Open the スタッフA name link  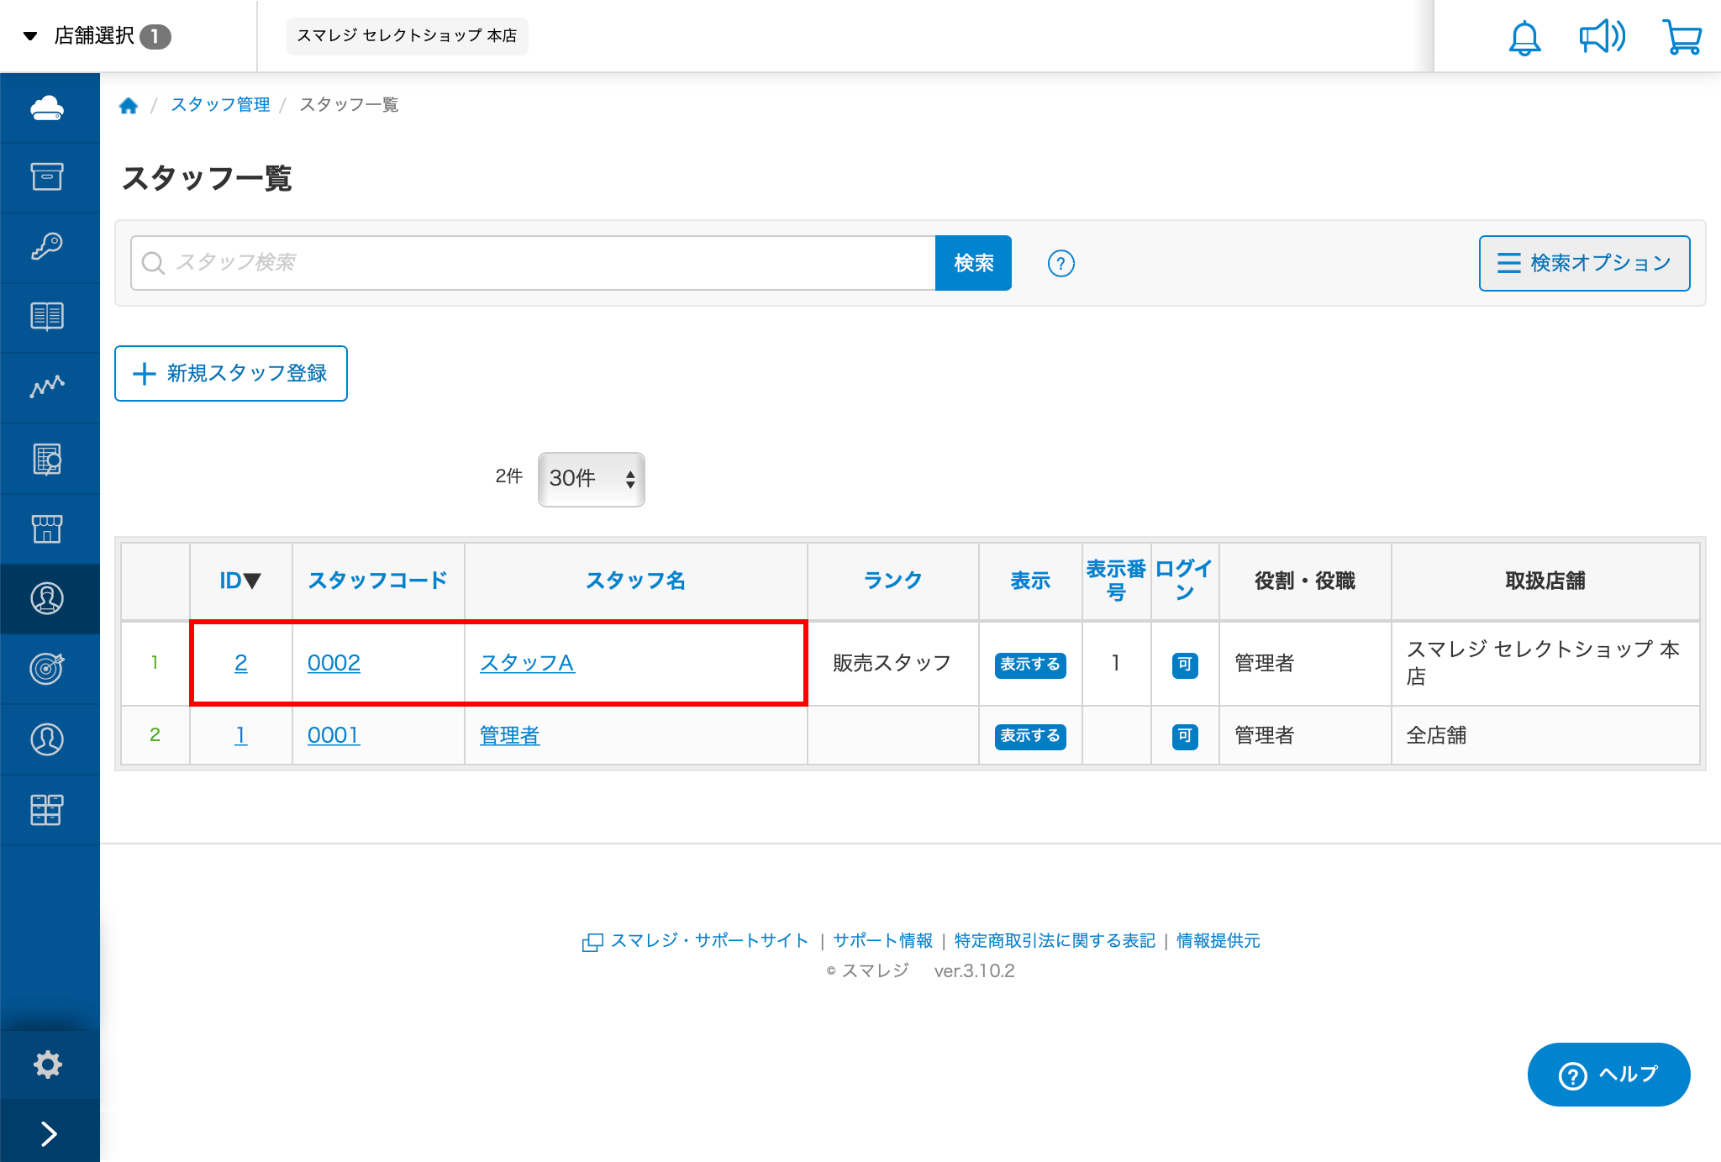(527, 663)
